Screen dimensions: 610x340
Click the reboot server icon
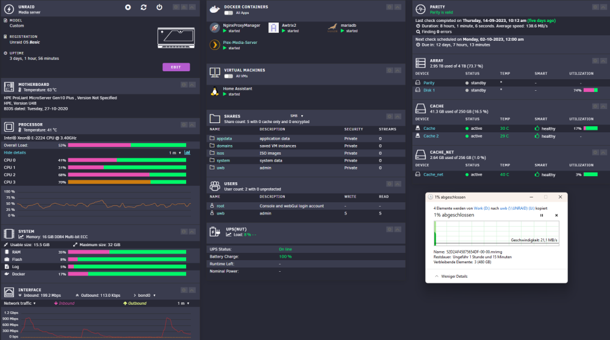(x=143, y=7)
